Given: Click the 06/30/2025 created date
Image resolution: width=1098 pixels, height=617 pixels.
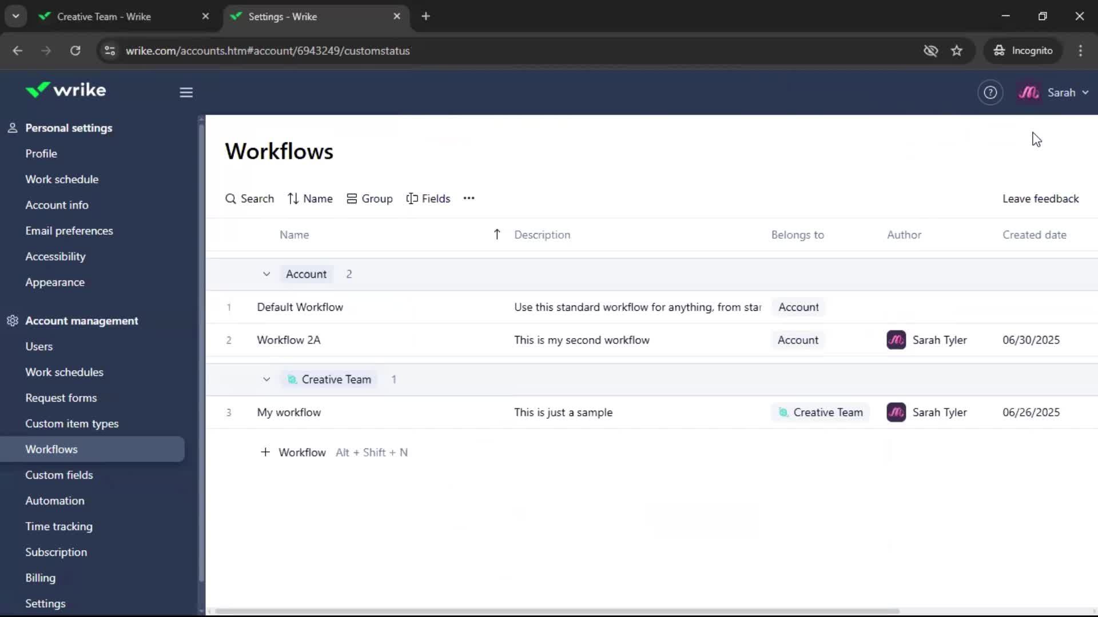Looking at the screenshot, I should (1031, 340).
